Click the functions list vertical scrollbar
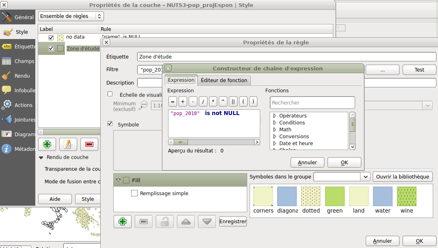Viewport: 438px width, 248px height. [x=352, y=131]
